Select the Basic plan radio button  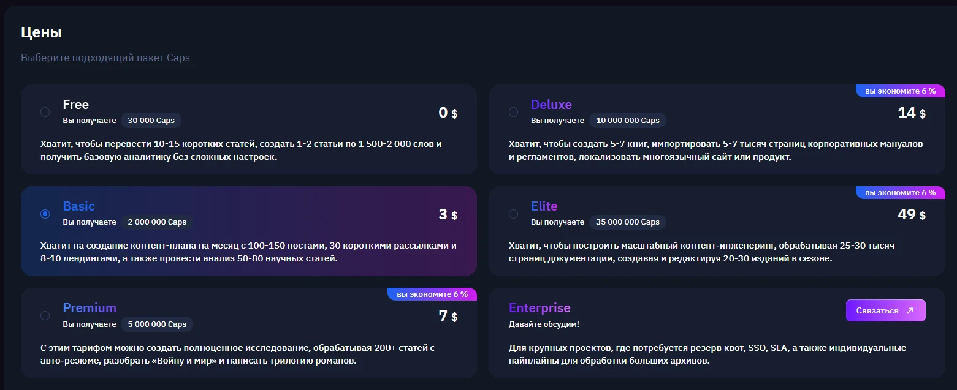[45, 214]
